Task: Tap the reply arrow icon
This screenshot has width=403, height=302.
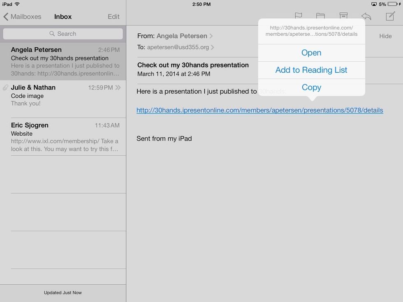Action: (x=366, y=16)
